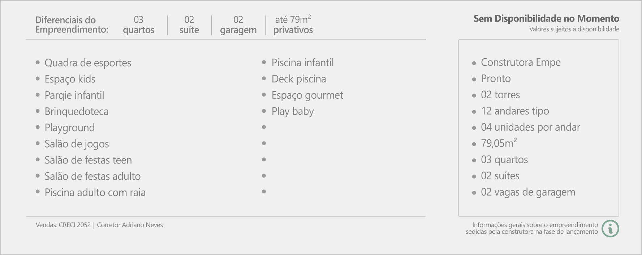The height and width of the screenshot is (255, 642).
Task: Click 'Valores sujeitos à disponibilidade' note
Action: click(574, 30)
